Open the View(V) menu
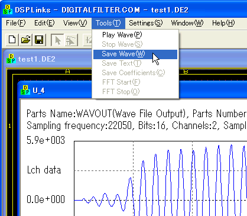The width and height of the screenshot is (247, 216). [75, 23]
